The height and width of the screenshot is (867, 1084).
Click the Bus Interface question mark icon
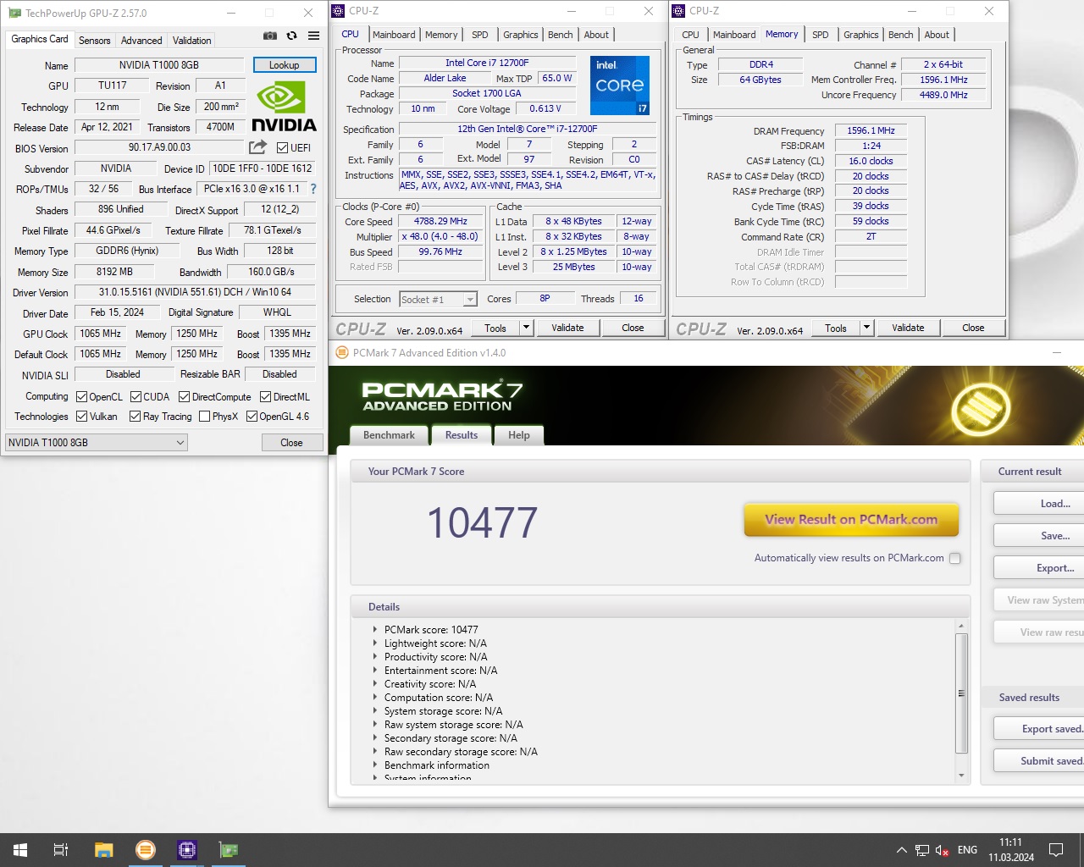coord(313,189)
